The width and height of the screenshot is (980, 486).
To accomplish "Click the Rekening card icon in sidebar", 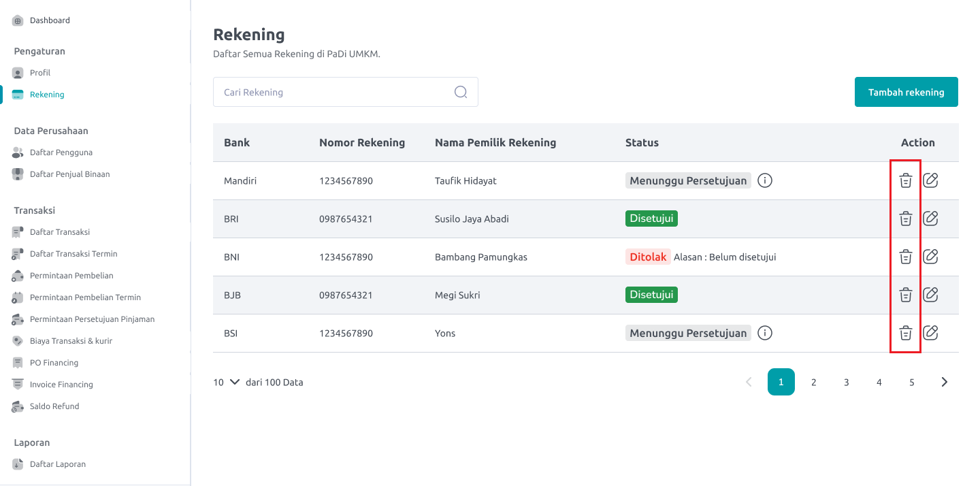I will click(18, 95).
